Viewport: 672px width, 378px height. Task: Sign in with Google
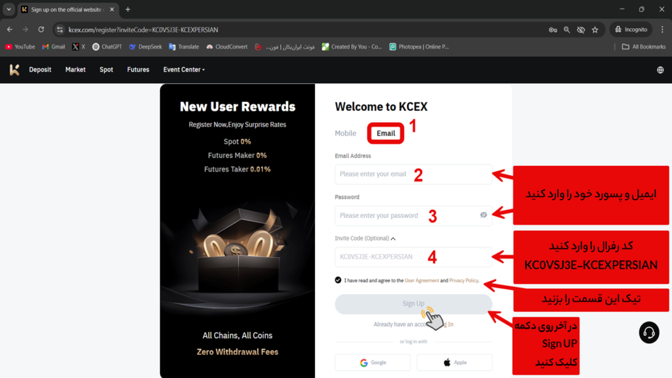coord(372,362)
